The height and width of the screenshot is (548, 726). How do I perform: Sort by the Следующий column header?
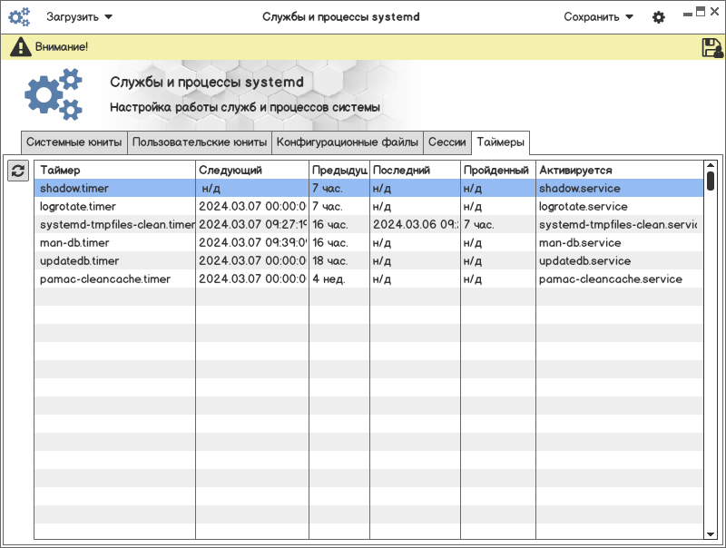252,170
